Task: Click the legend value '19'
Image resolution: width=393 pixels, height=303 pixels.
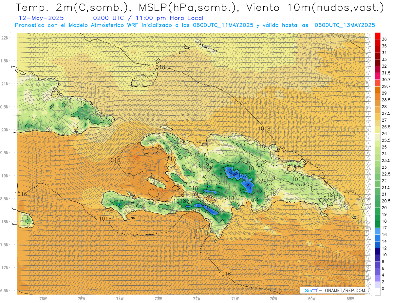Action: point(384,214)
